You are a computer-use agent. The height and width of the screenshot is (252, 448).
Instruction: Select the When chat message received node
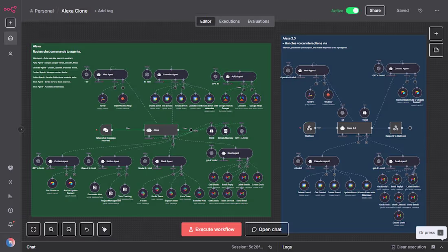pos(105,130)
